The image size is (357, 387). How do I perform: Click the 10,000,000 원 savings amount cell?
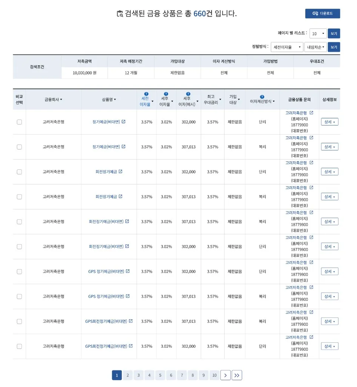85,73
